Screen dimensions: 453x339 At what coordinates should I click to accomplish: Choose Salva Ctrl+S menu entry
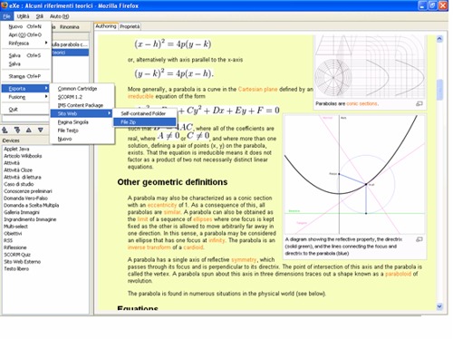tap(25, 55)
